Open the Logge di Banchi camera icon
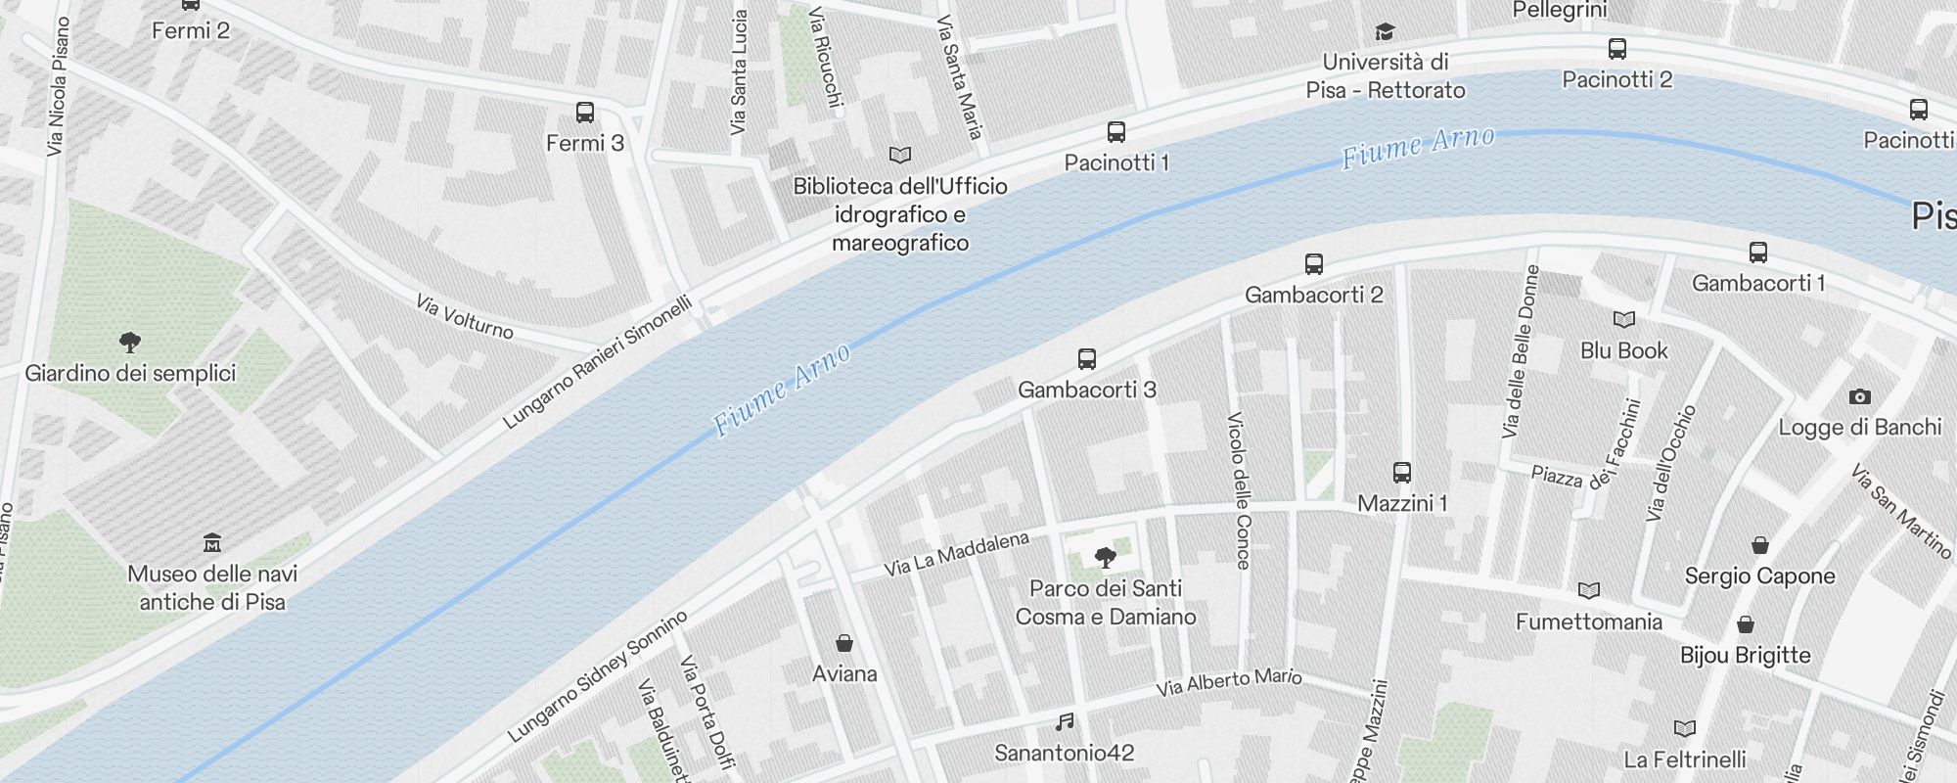1957x783 pixels. point(1860,397)
